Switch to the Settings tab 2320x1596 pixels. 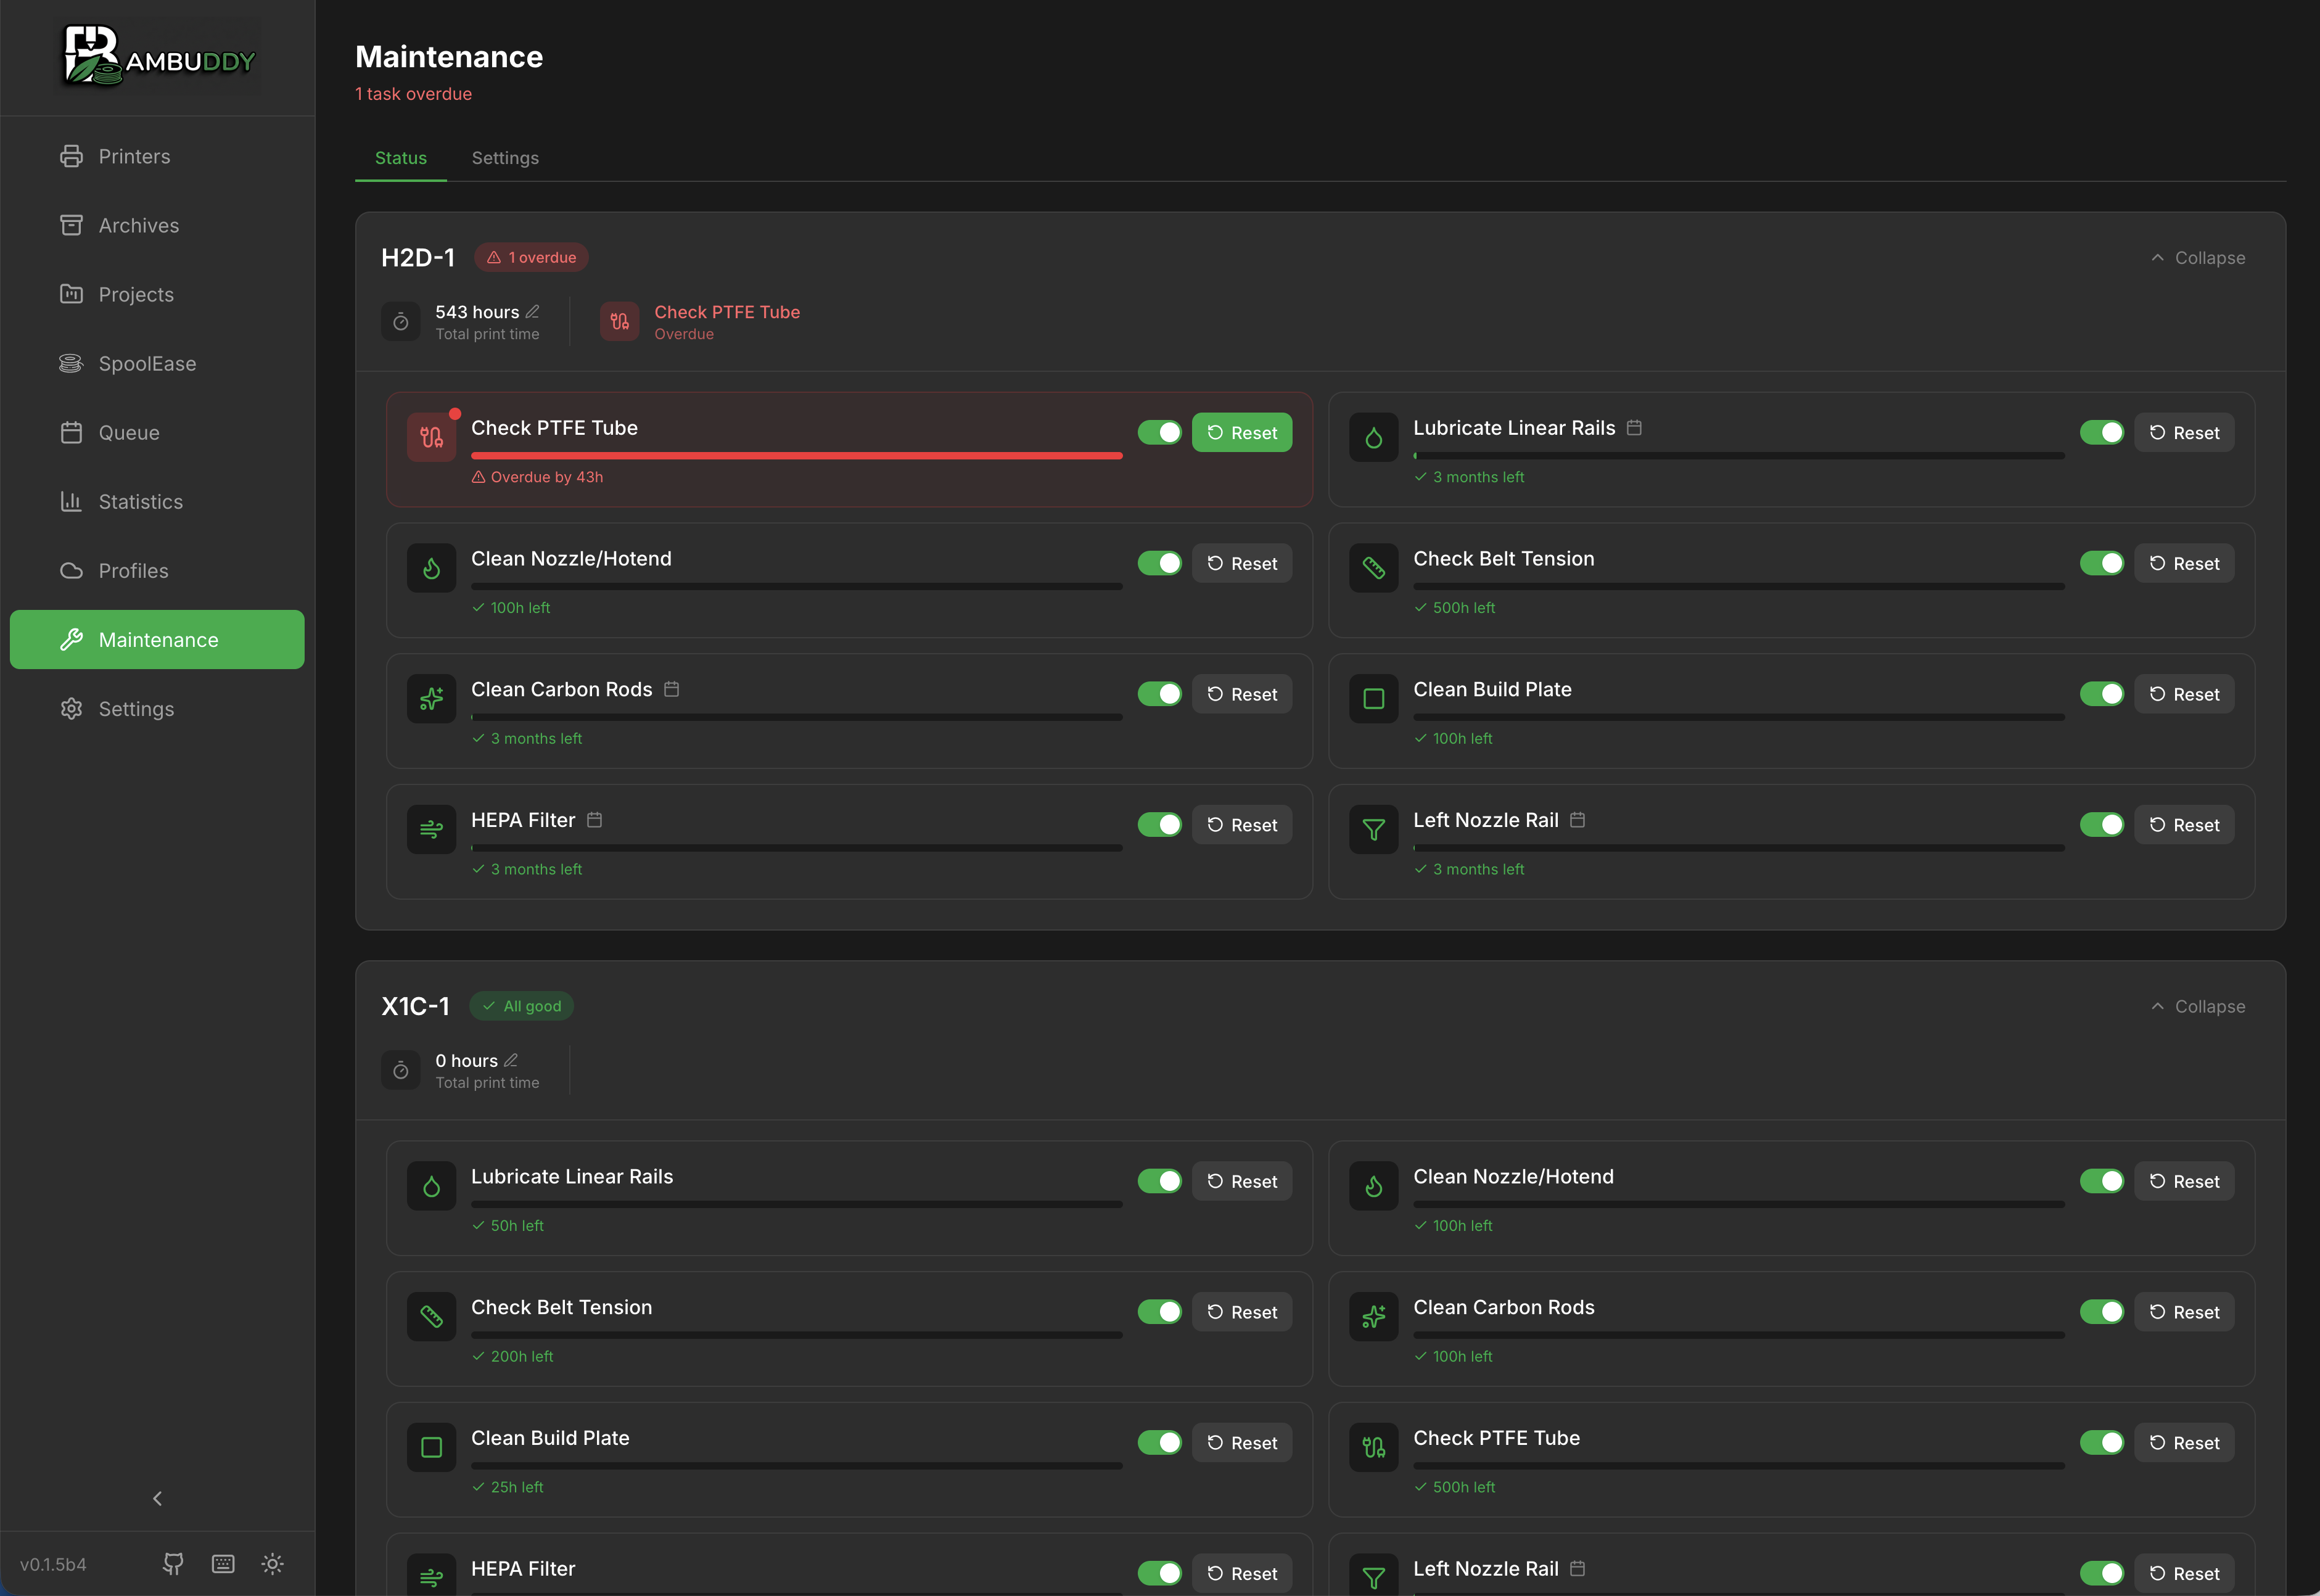tap(505, 158)
